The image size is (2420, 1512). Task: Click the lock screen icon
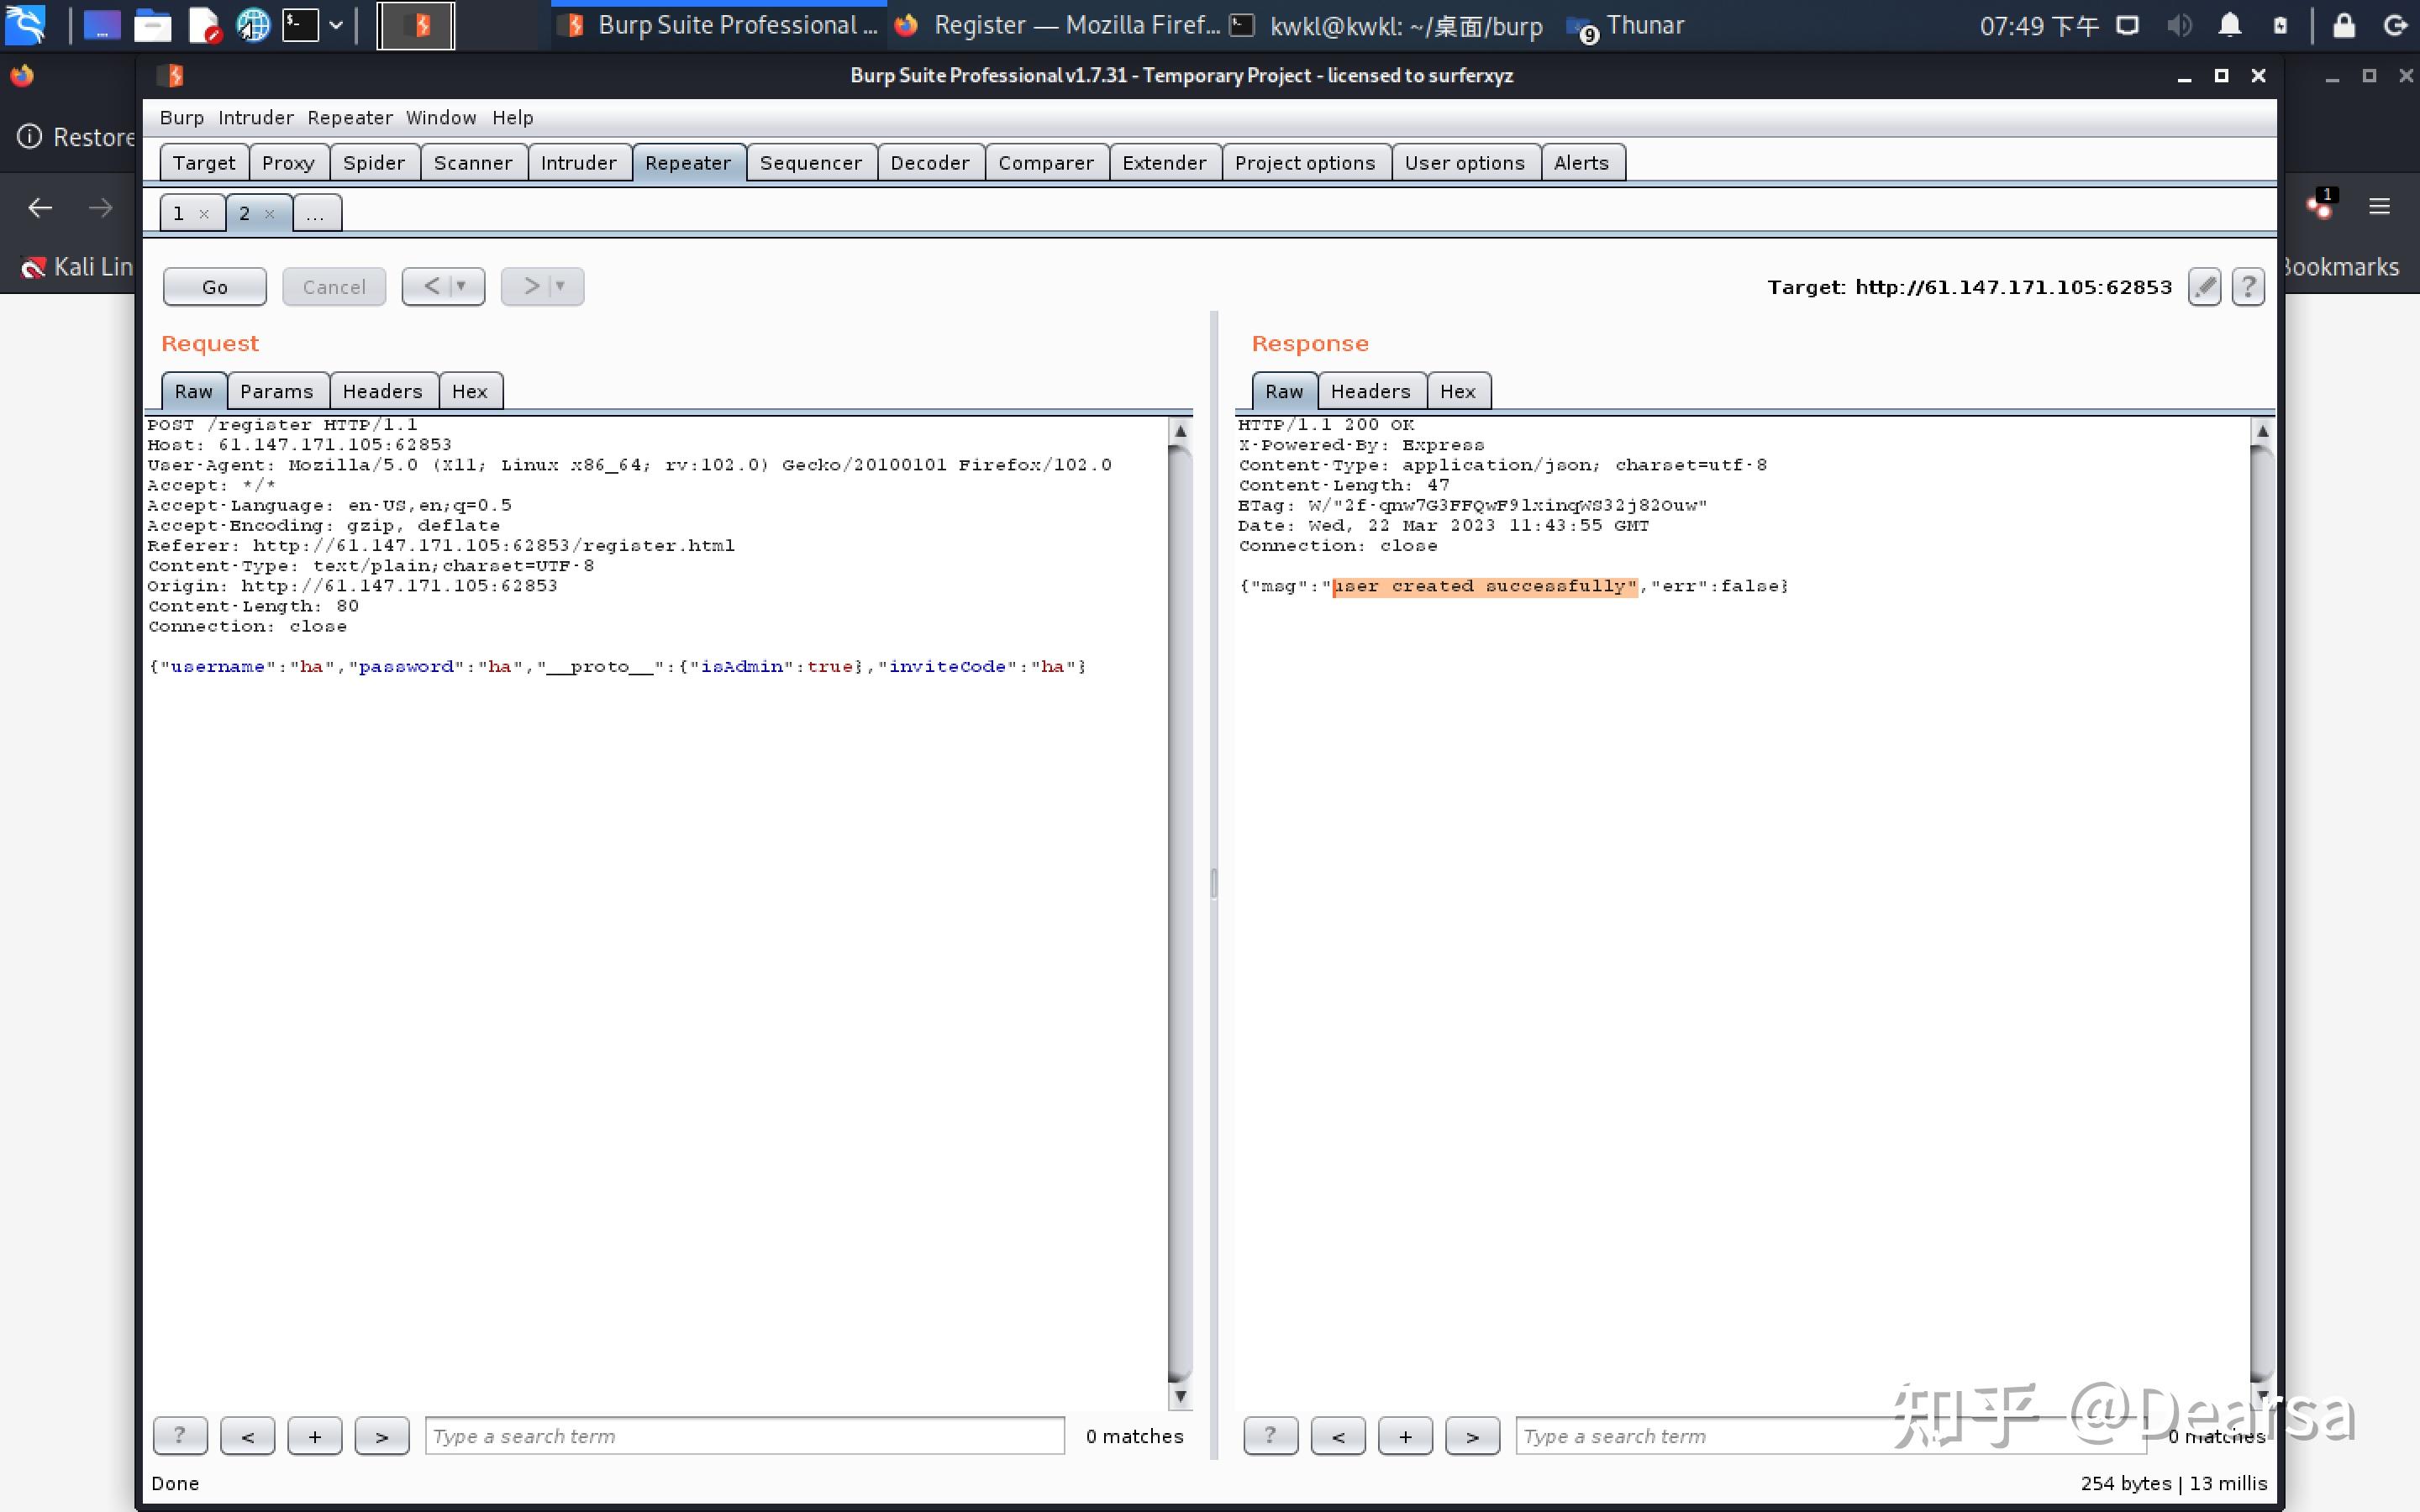click(2344, 25)
